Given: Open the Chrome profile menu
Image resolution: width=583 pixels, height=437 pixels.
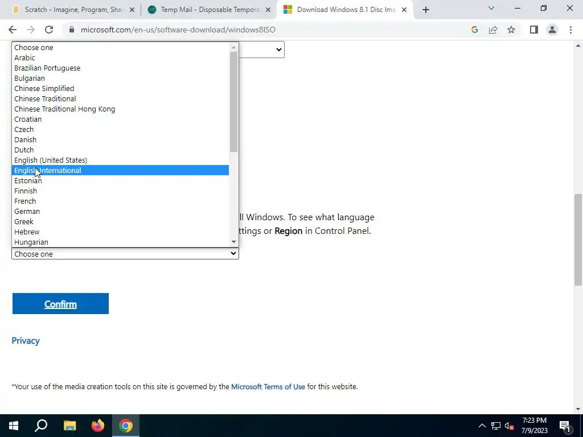Looking at the screenshot, I should [552, 30].
